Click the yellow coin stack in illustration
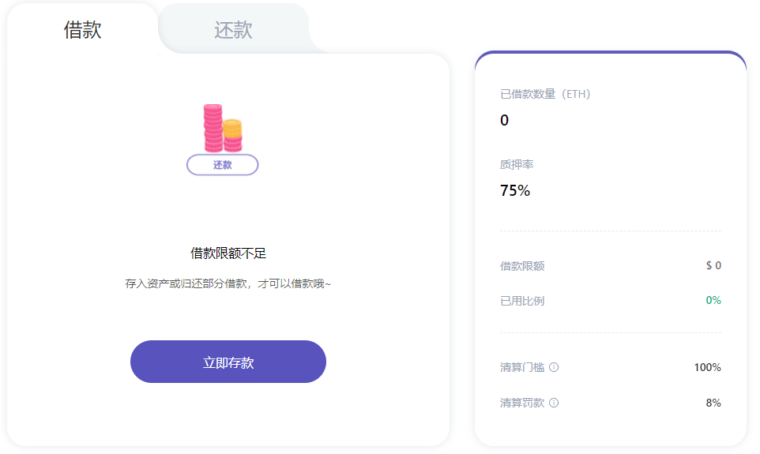The height and width of the screenshot is (454, 760). (232, 129)
